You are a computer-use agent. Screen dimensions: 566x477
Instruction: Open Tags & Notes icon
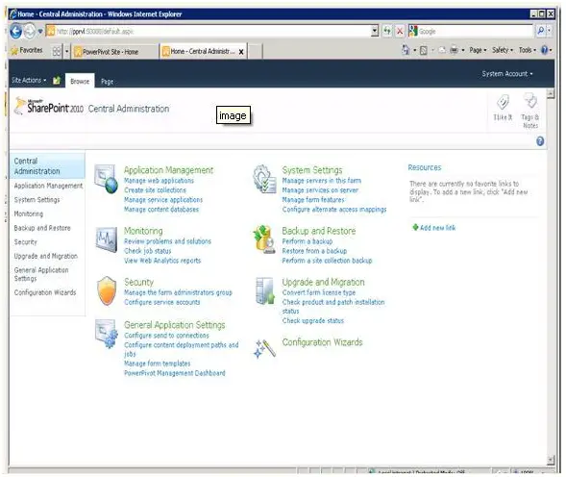530,101
